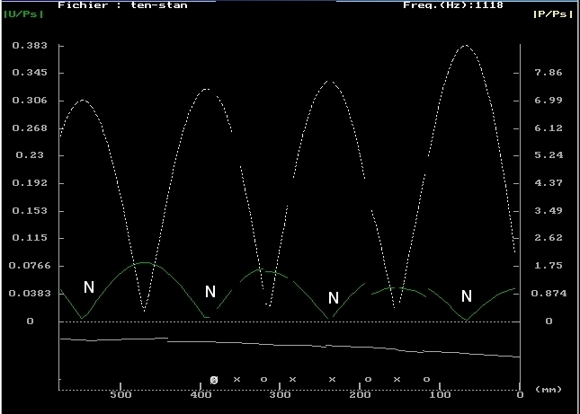Click the green |U/Ps| axis title
580x414 pixels.
pyautogui.click(x=23, y=14)
